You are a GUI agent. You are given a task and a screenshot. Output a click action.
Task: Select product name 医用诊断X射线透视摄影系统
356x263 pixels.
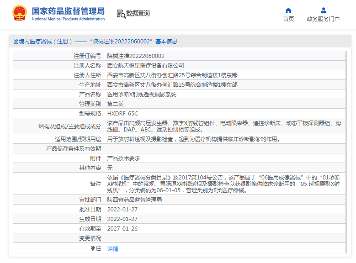pyautogui.click(x=142, y=95)
